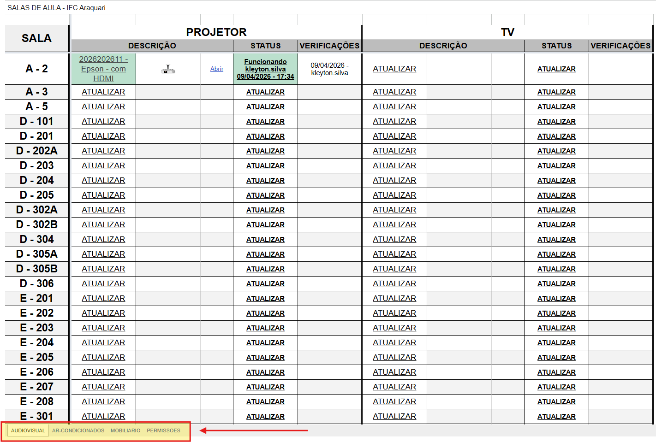Open the Abrir link for room A-2

217,69
